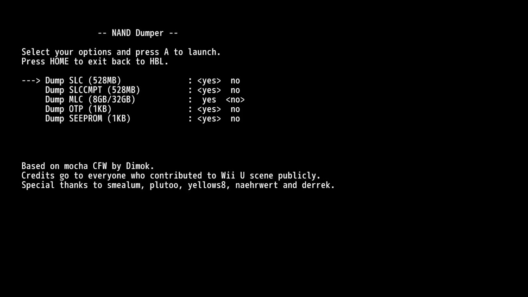The height and width of the screenshot is (297, 528).
Task: Pick no for Dump SEEPROM
Action: tap(235, 119)
